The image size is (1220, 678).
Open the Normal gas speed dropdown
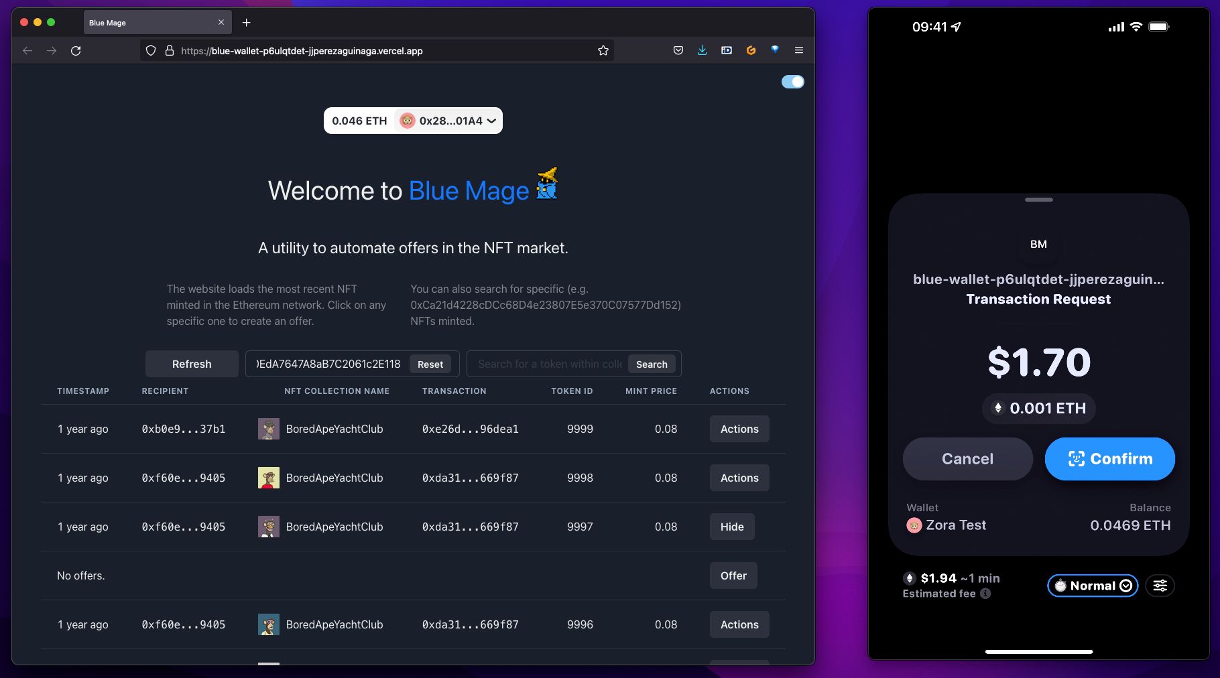coord(1093,586)
